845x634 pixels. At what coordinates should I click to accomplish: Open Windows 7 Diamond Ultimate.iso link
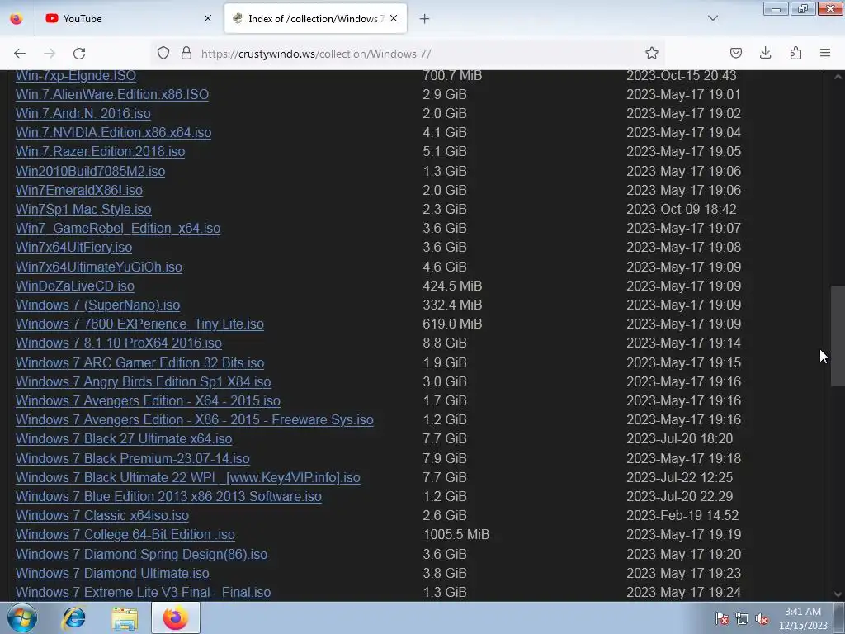(112, 573)
